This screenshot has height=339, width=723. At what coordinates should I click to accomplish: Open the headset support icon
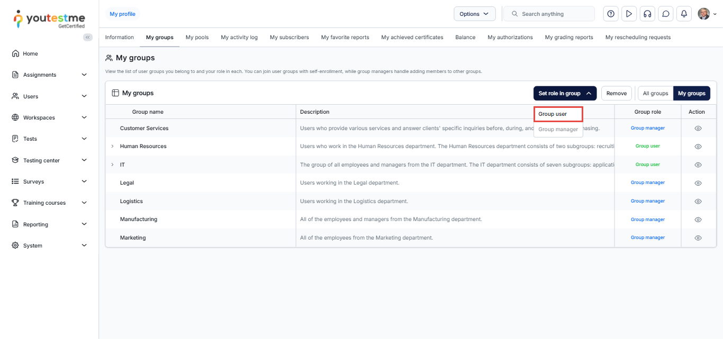[x=647, y=14]
